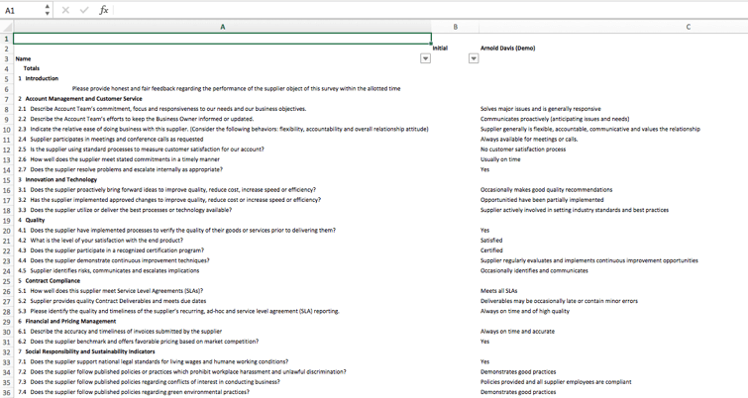748x398 pixels.
Task: Click the Cancel (X) formula bar icon
Action: (x=65, y=10)
